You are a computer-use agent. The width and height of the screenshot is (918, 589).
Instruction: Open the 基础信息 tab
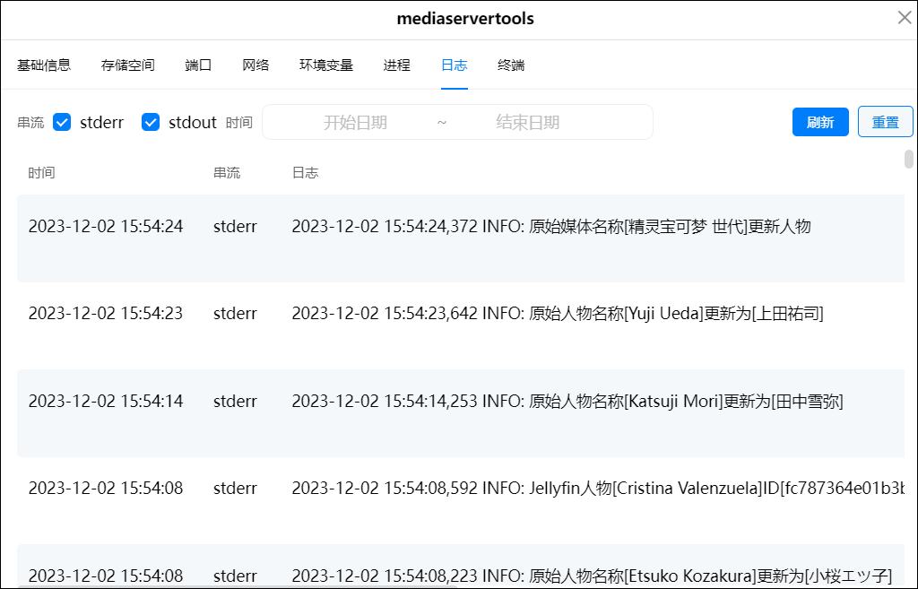44,65
